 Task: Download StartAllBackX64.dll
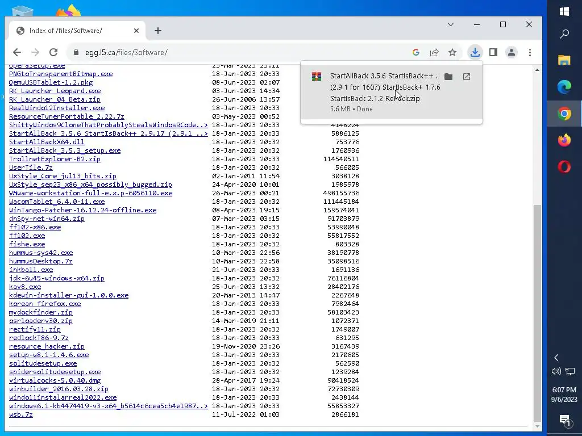47,142
